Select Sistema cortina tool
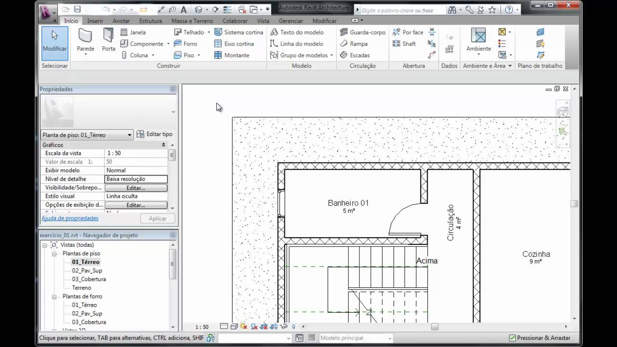617x347 pixels. (x=239, y=32)
